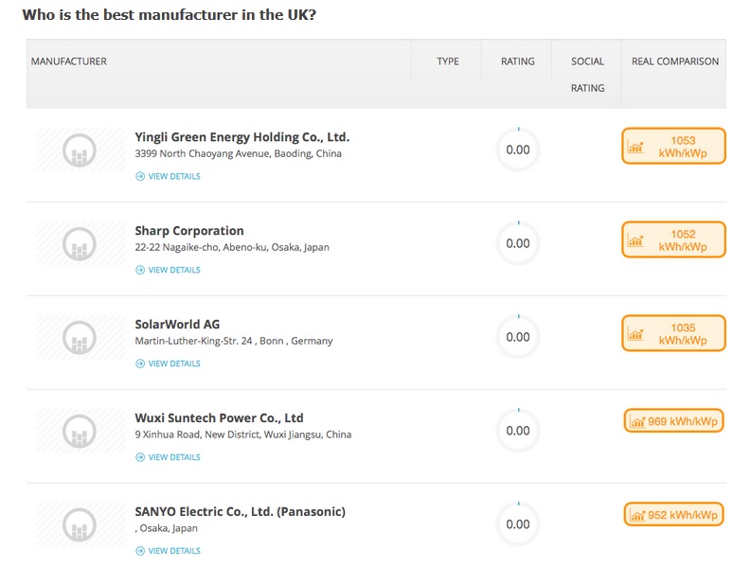Viewport: 751px width, 567px height.
Task: Click Wuxi Suntech placeholder logo icon
Action: pos(80,432)
